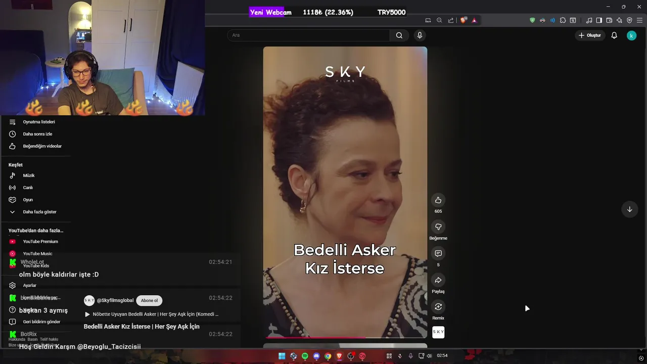Click the browser zoom magnifier icon
This screenshot has width=647, height=364.
439,20
